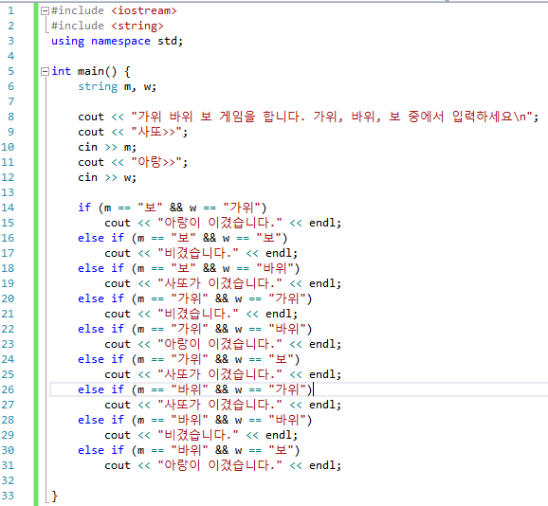Click the highlighted else if on line 26
The image size is (548, 506).
click(194, 389)
